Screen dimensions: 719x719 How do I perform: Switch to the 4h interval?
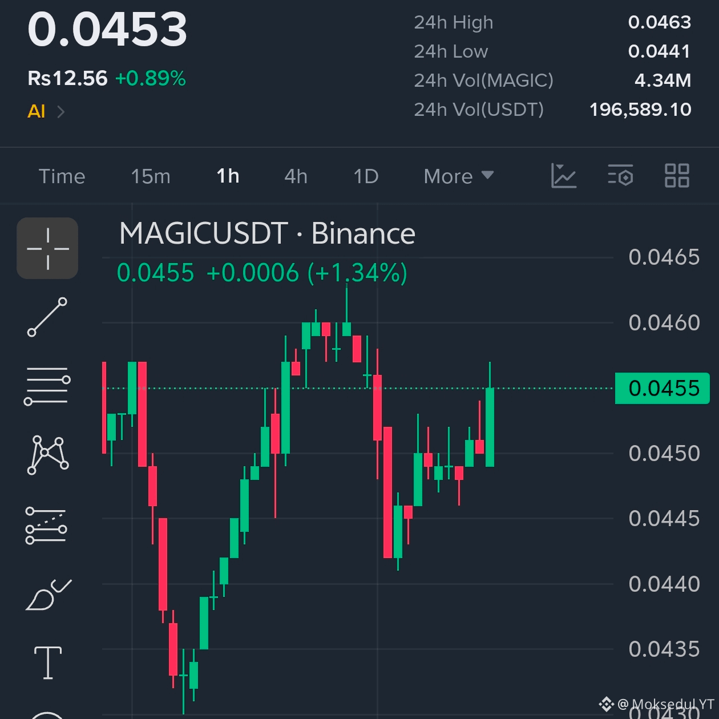[296, 176]
